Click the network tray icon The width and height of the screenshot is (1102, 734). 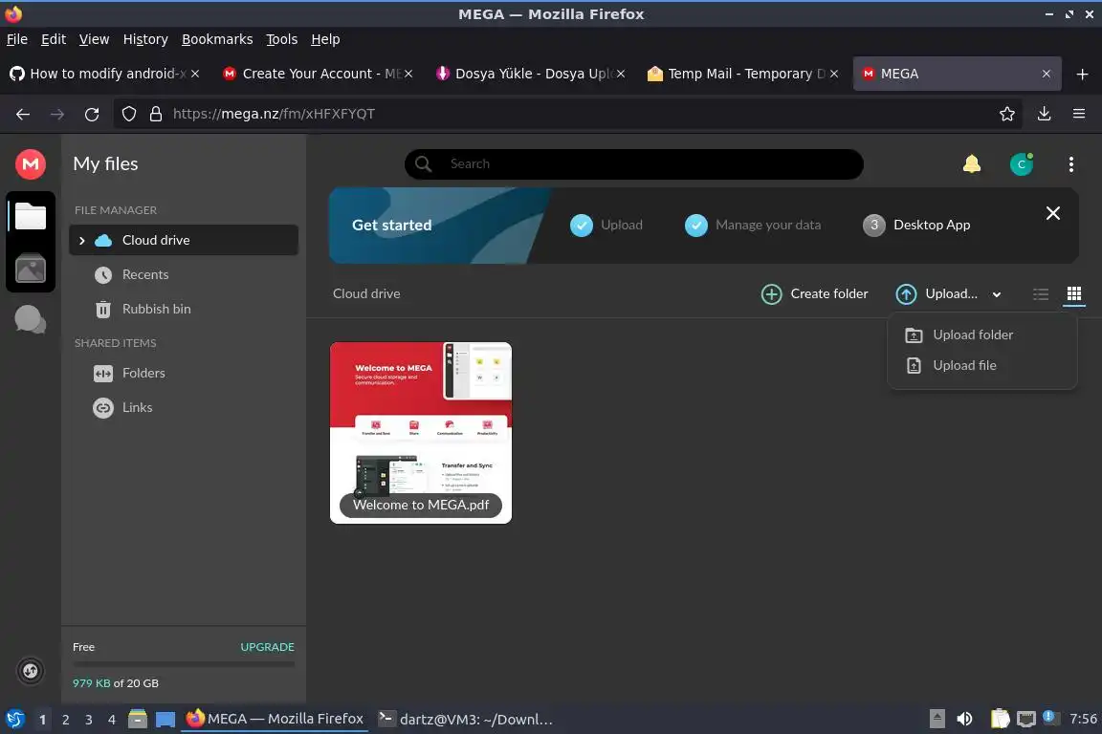[1026, 719]
